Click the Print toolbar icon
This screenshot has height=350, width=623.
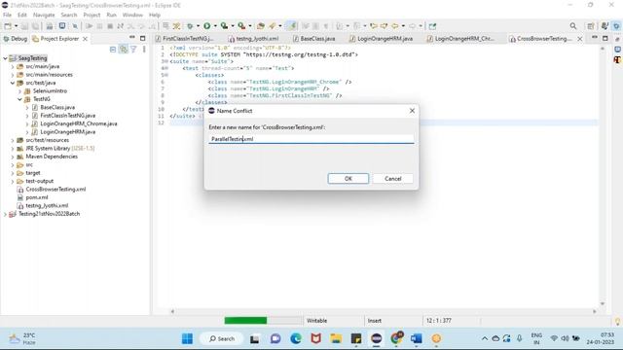[50, 26]
